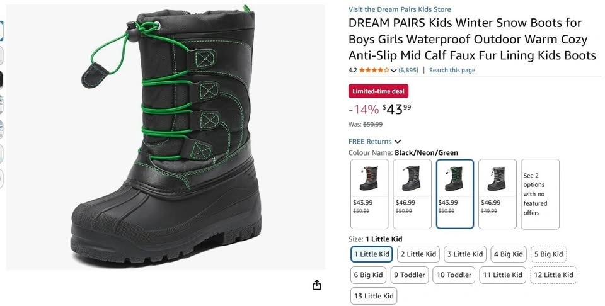
Task: Select size 2 Little Kid
Action: click(417, 254)
